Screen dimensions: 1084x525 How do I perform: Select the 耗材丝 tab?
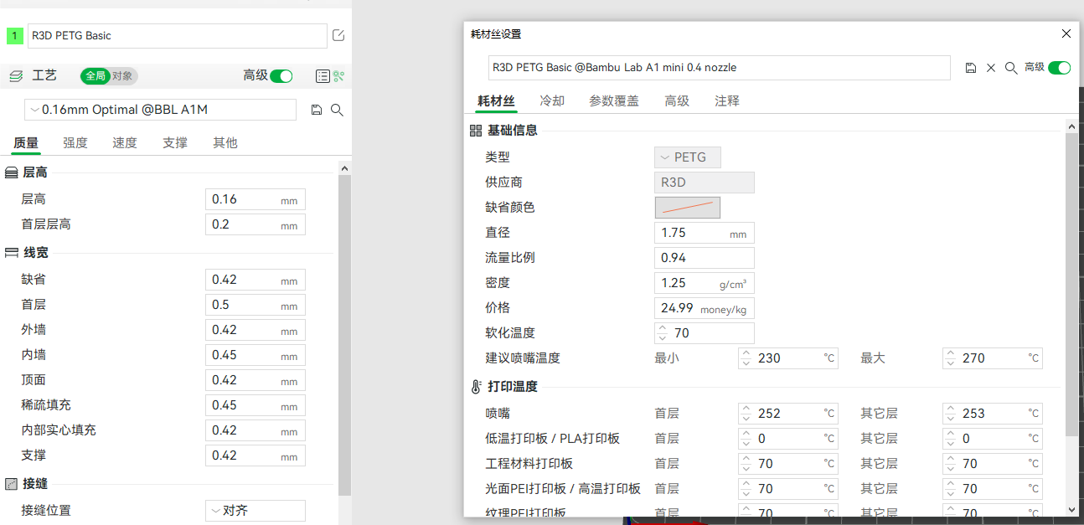pos(497,101)
